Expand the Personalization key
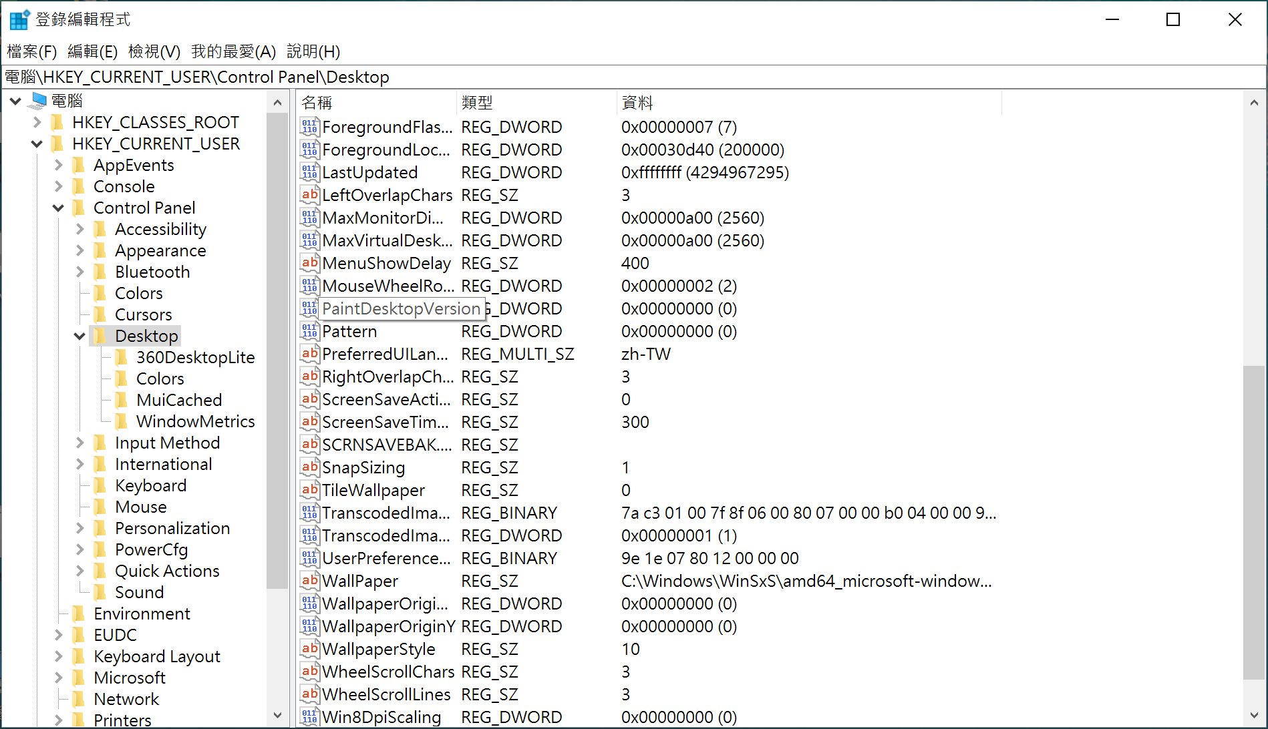1268x729 pixels. 80,528
